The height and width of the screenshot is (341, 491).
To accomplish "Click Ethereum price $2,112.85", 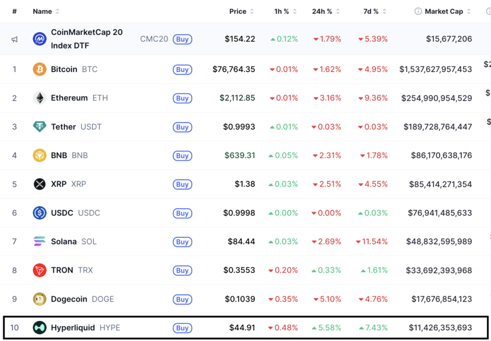I will (x=237, y=98).
